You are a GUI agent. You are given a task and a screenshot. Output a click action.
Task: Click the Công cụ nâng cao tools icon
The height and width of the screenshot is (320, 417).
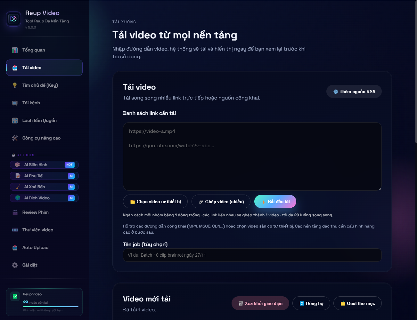[15, 138]
